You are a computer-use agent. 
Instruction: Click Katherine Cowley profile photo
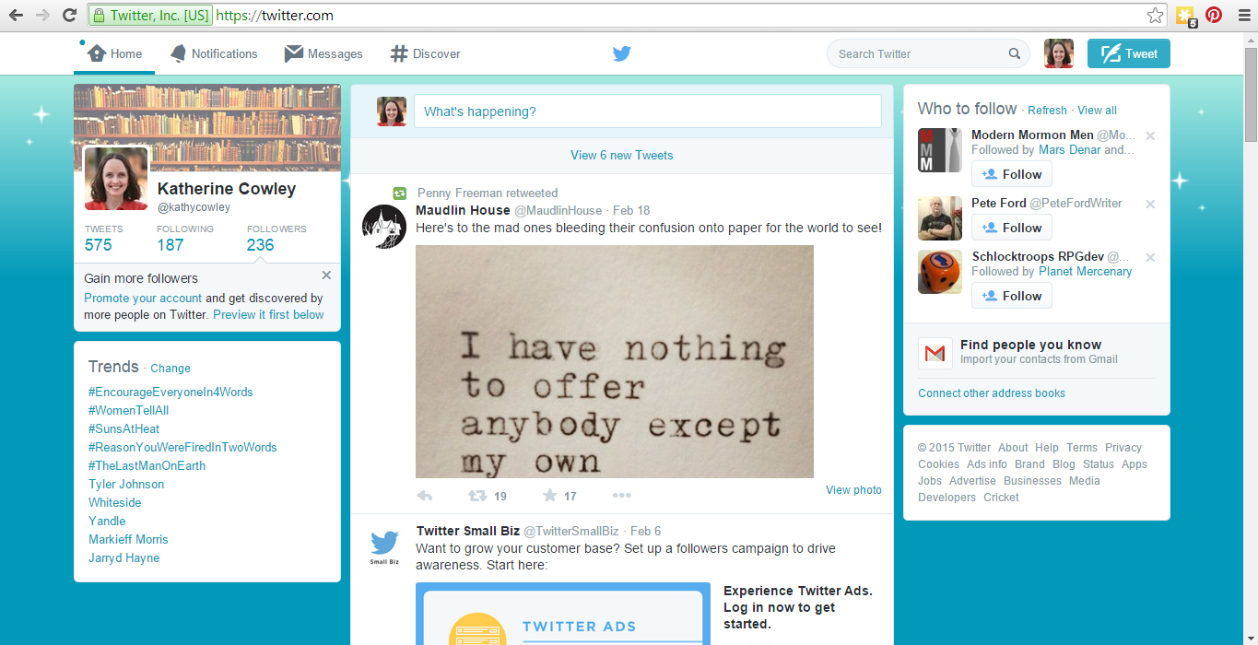[116, 179]
